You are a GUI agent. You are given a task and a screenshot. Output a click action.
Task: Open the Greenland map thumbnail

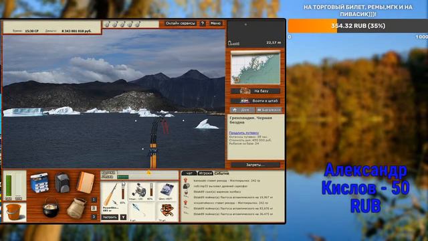click(255, 68)
